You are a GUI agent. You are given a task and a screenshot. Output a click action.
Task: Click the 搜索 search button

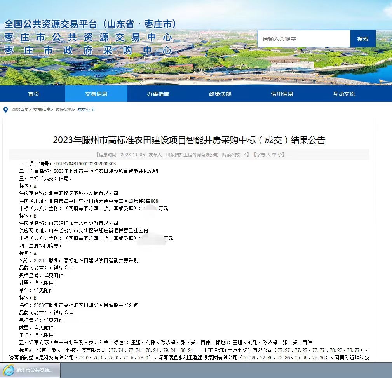363,38
